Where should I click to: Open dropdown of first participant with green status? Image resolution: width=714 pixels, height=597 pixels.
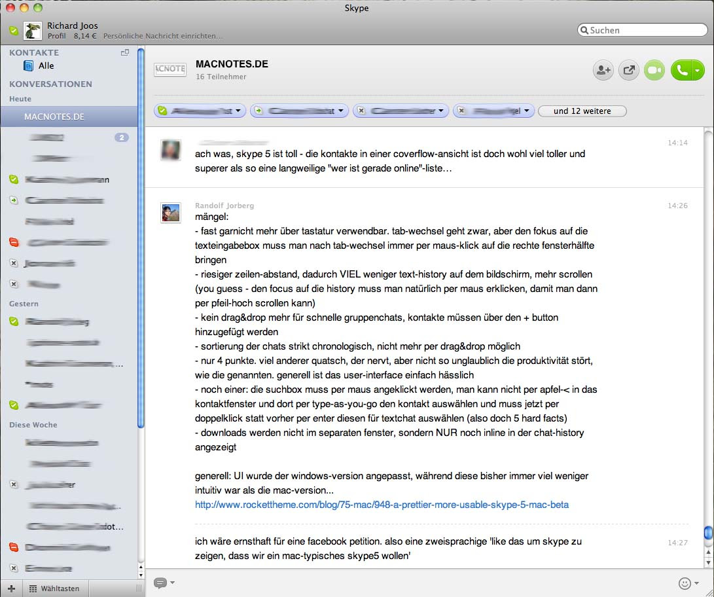pos(238,111)
